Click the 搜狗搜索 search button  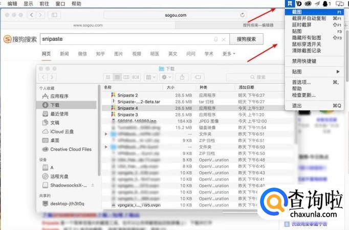(246, 39)
